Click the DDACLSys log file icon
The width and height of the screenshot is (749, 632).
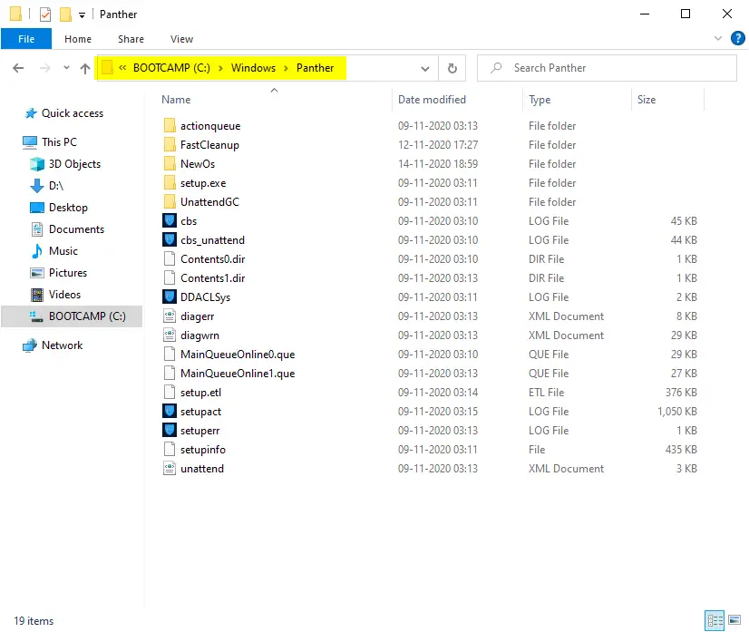(x=170, y=297)
